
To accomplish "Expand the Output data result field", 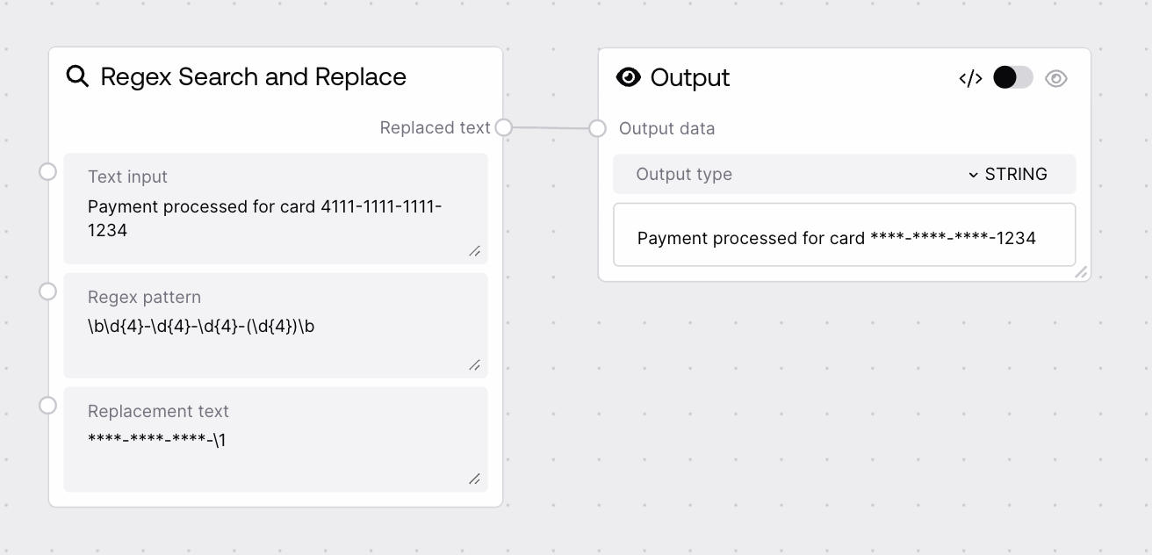I will pyautogui.click(x=1081, y=273).
